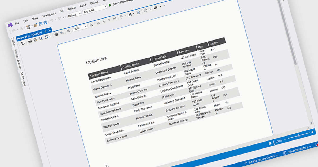318x167 pixels.
Task: Click the Navigate Backward arrow icon
Action: pos(14,30)
